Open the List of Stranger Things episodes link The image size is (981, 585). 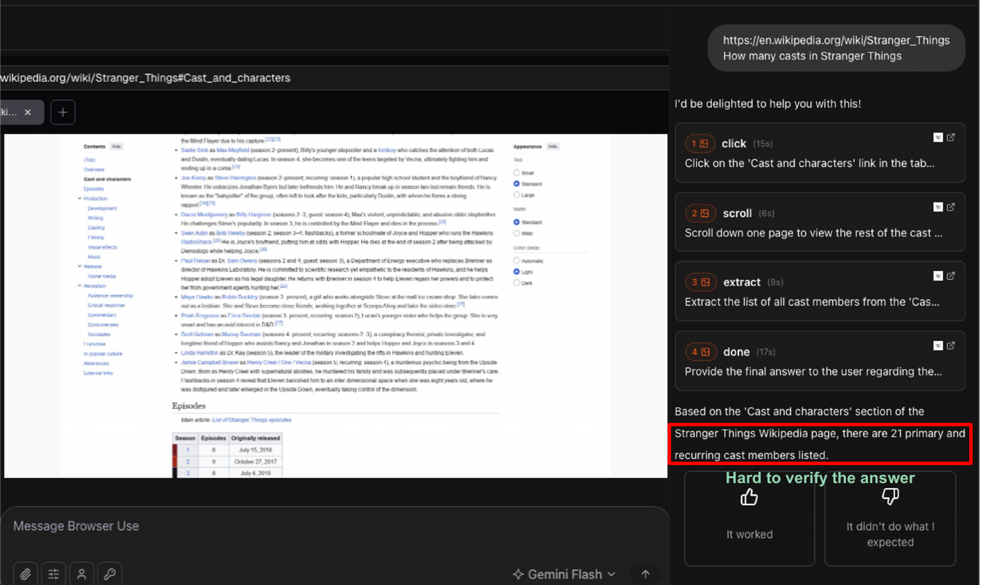[251, 419]
